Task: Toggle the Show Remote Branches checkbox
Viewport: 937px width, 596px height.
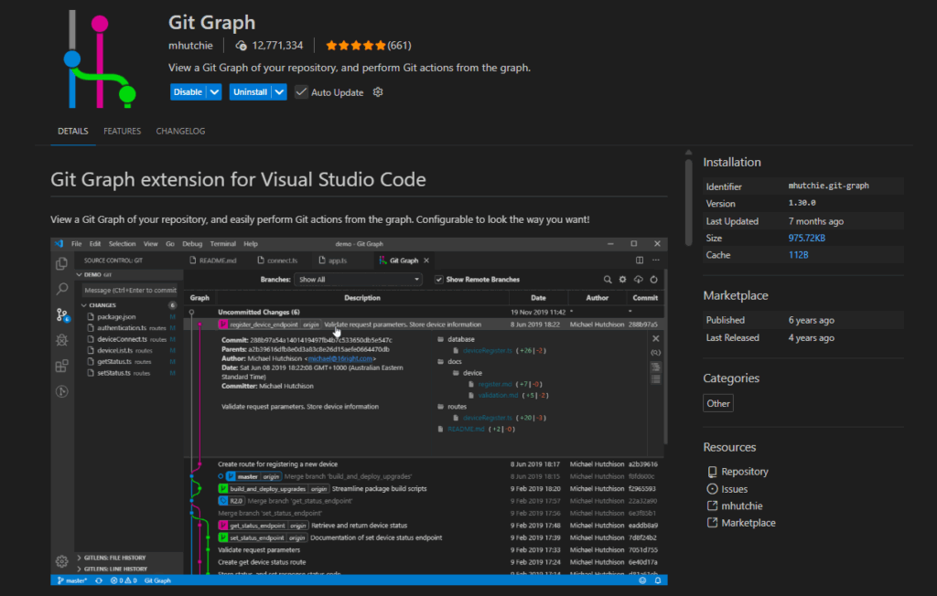Action: (439, 280)
